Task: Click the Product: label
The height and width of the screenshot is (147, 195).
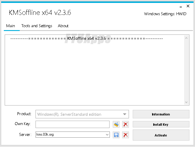Action: [24, 114]
